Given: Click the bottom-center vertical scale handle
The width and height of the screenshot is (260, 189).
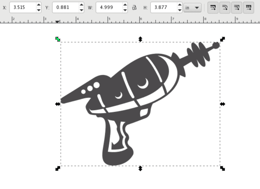Looking at the screenshot, I should pyautogui.click(x=140, y=169).
